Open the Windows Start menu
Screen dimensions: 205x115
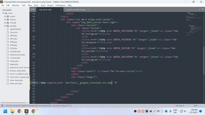point(5,111)
